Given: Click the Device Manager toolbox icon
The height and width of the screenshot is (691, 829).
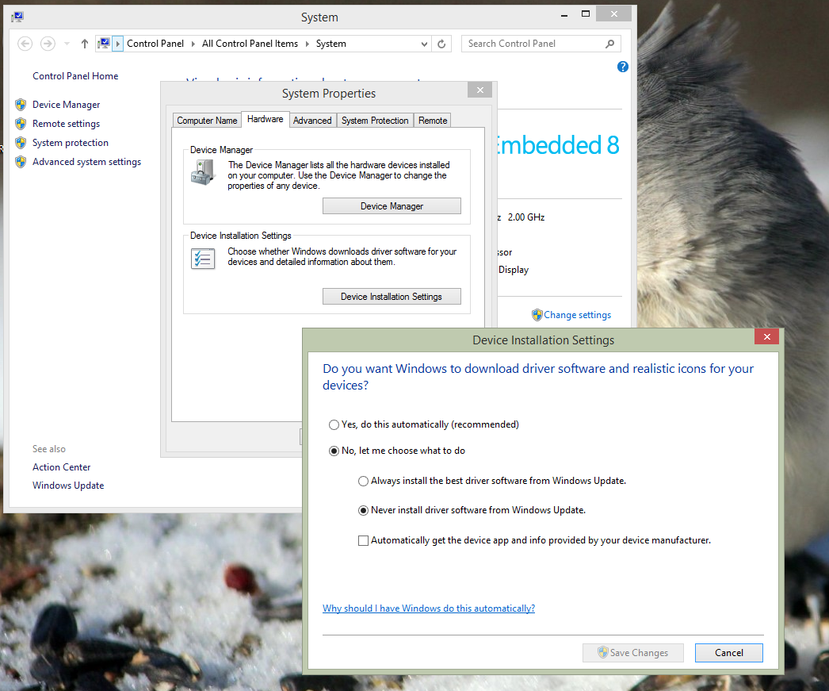Looking at the screenshot, I should tap(204, 173).
